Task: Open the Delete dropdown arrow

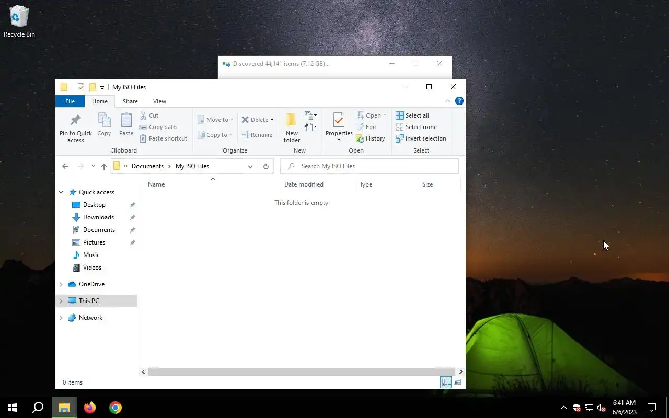Action: coord(272,120)
